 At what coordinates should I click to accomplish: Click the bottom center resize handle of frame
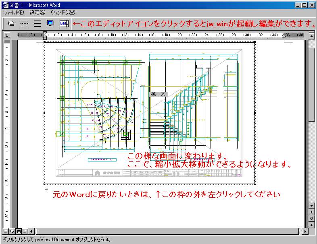[x=150, y=184]
